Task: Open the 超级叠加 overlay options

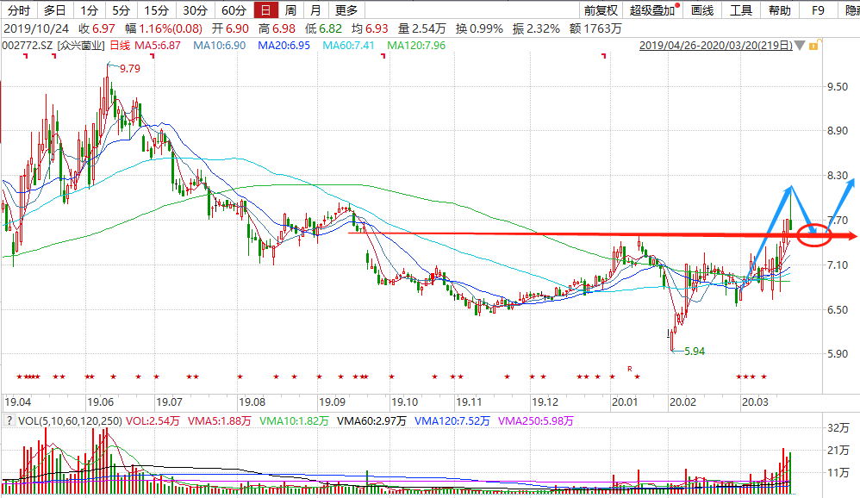Action: coord(652,10)
